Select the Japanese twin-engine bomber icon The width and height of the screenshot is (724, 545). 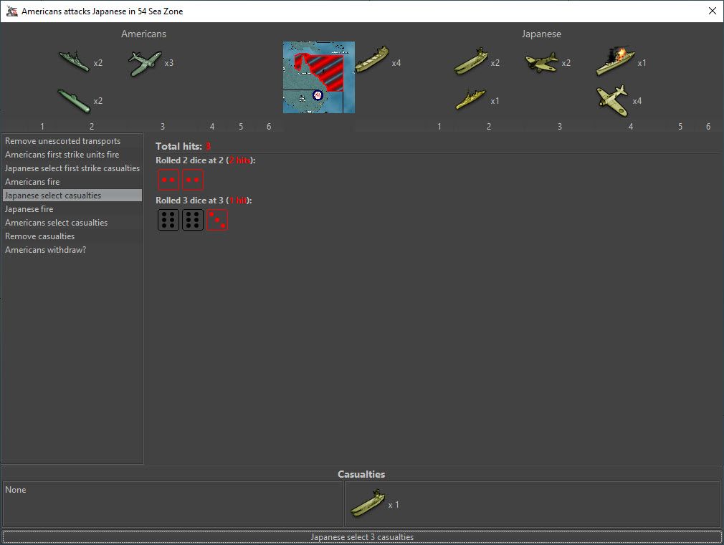pyautogui.click(x=541, y=62)
